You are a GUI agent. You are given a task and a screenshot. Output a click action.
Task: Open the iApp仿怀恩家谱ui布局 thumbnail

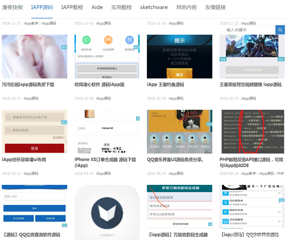click(34, 132)
